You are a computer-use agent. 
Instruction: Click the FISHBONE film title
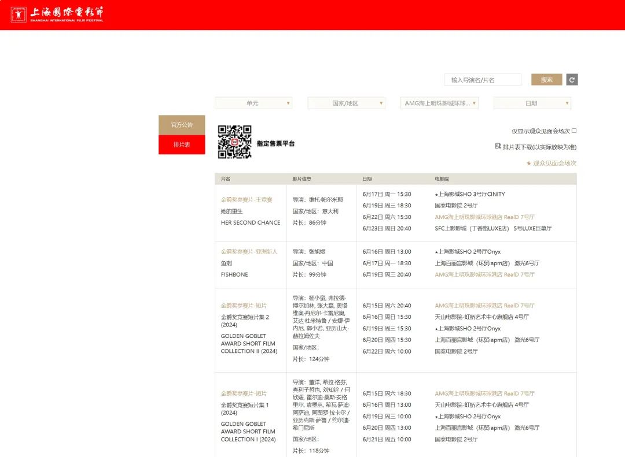pyautogui.click(x=234, y=275)
